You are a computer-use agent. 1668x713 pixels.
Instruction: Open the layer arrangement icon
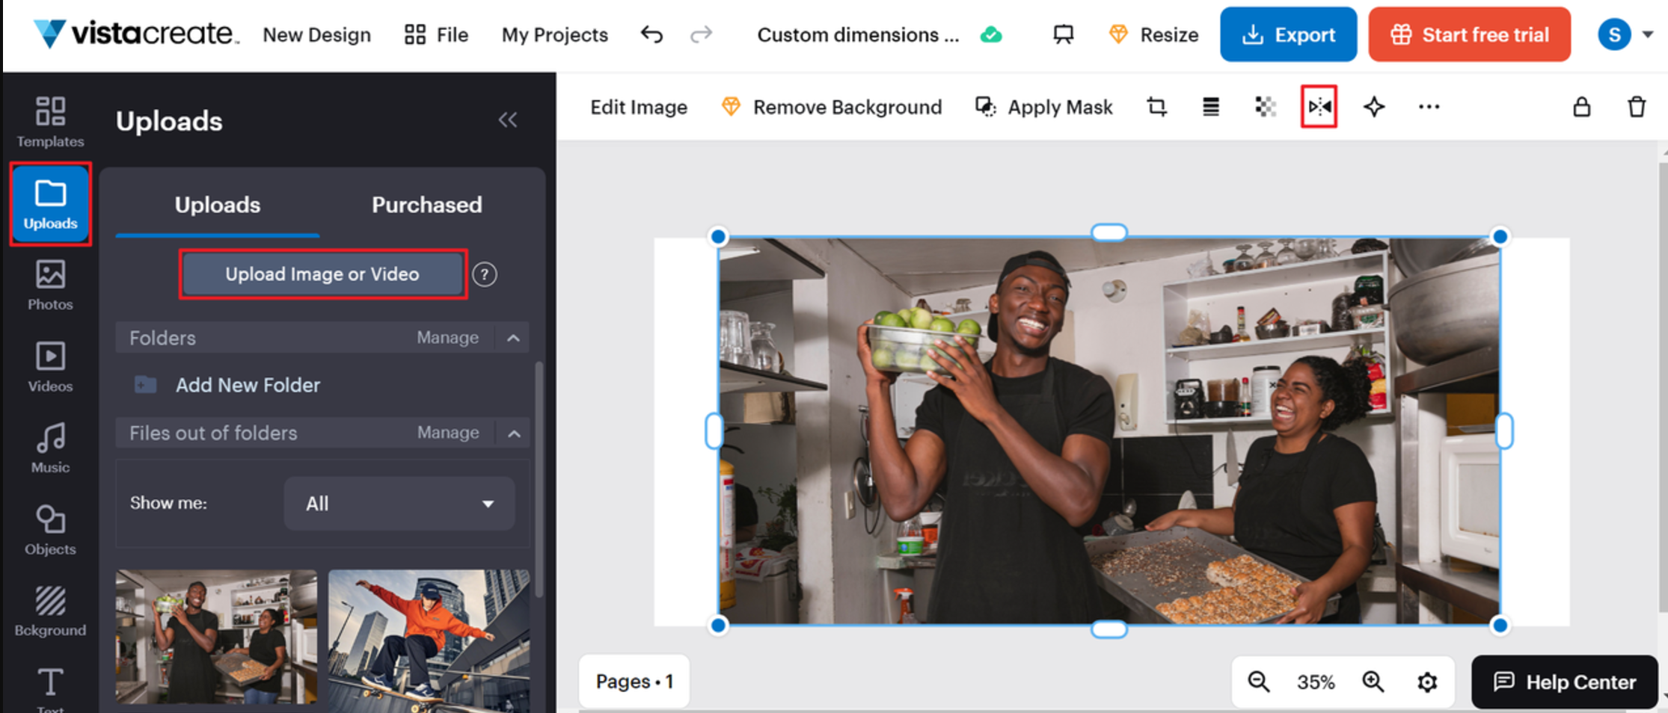tap(1211, 107)
